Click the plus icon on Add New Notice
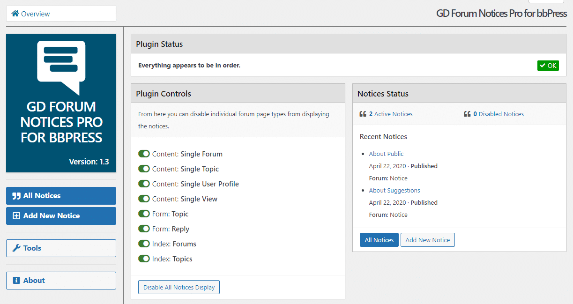 pyautogui.click(x=16, y=216)
